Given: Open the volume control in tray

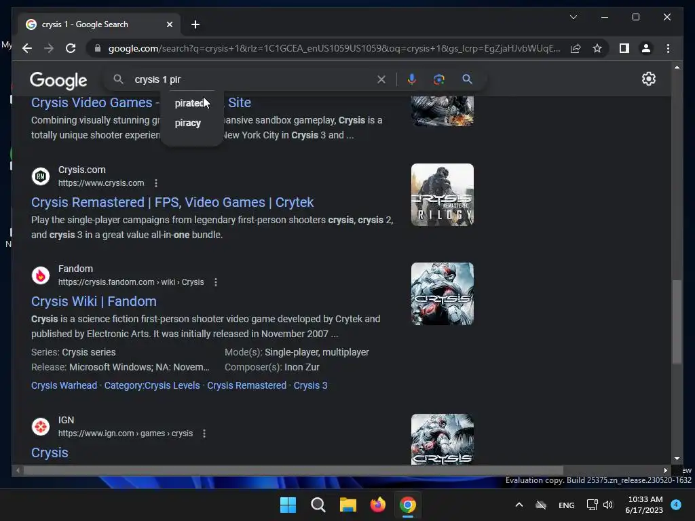Looking at the screenshot, I should point(608,505).
